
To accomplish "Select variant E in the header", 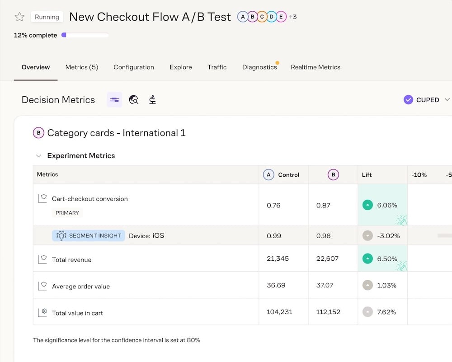I will [x=281, y=17].
